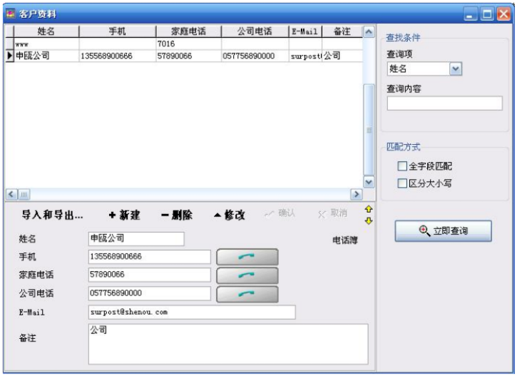Click the phone icon for 公司电话
This screenshot has width=517, height=376.
(247, 294)
